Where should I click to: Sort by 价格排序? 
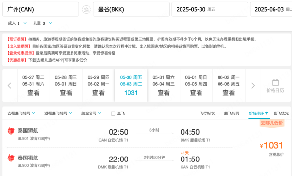click(x=258, y=113)
